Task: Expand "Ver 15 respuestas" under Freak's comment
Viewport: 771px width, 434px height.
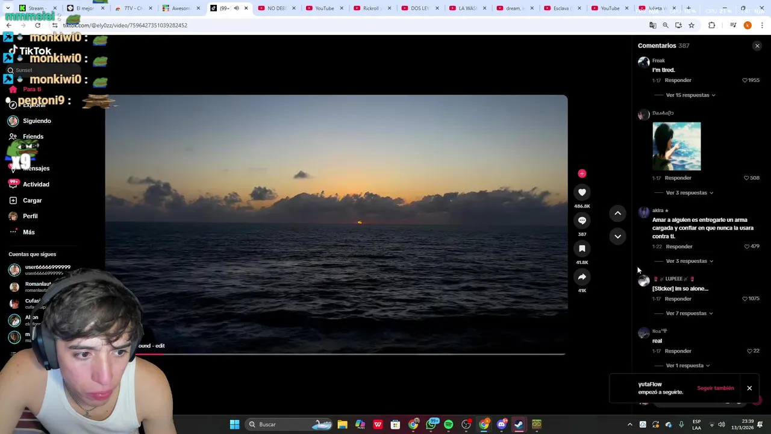Action: point(690,95)
